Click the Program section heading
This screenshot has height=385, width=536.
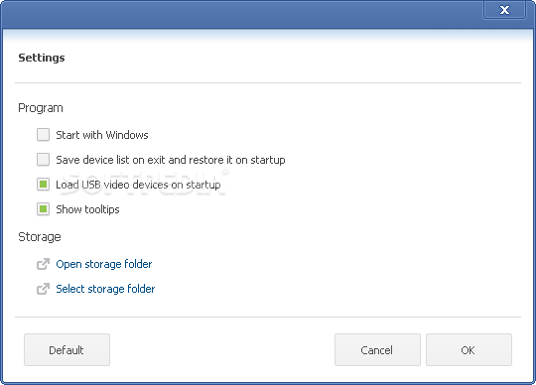pos(41,108)
